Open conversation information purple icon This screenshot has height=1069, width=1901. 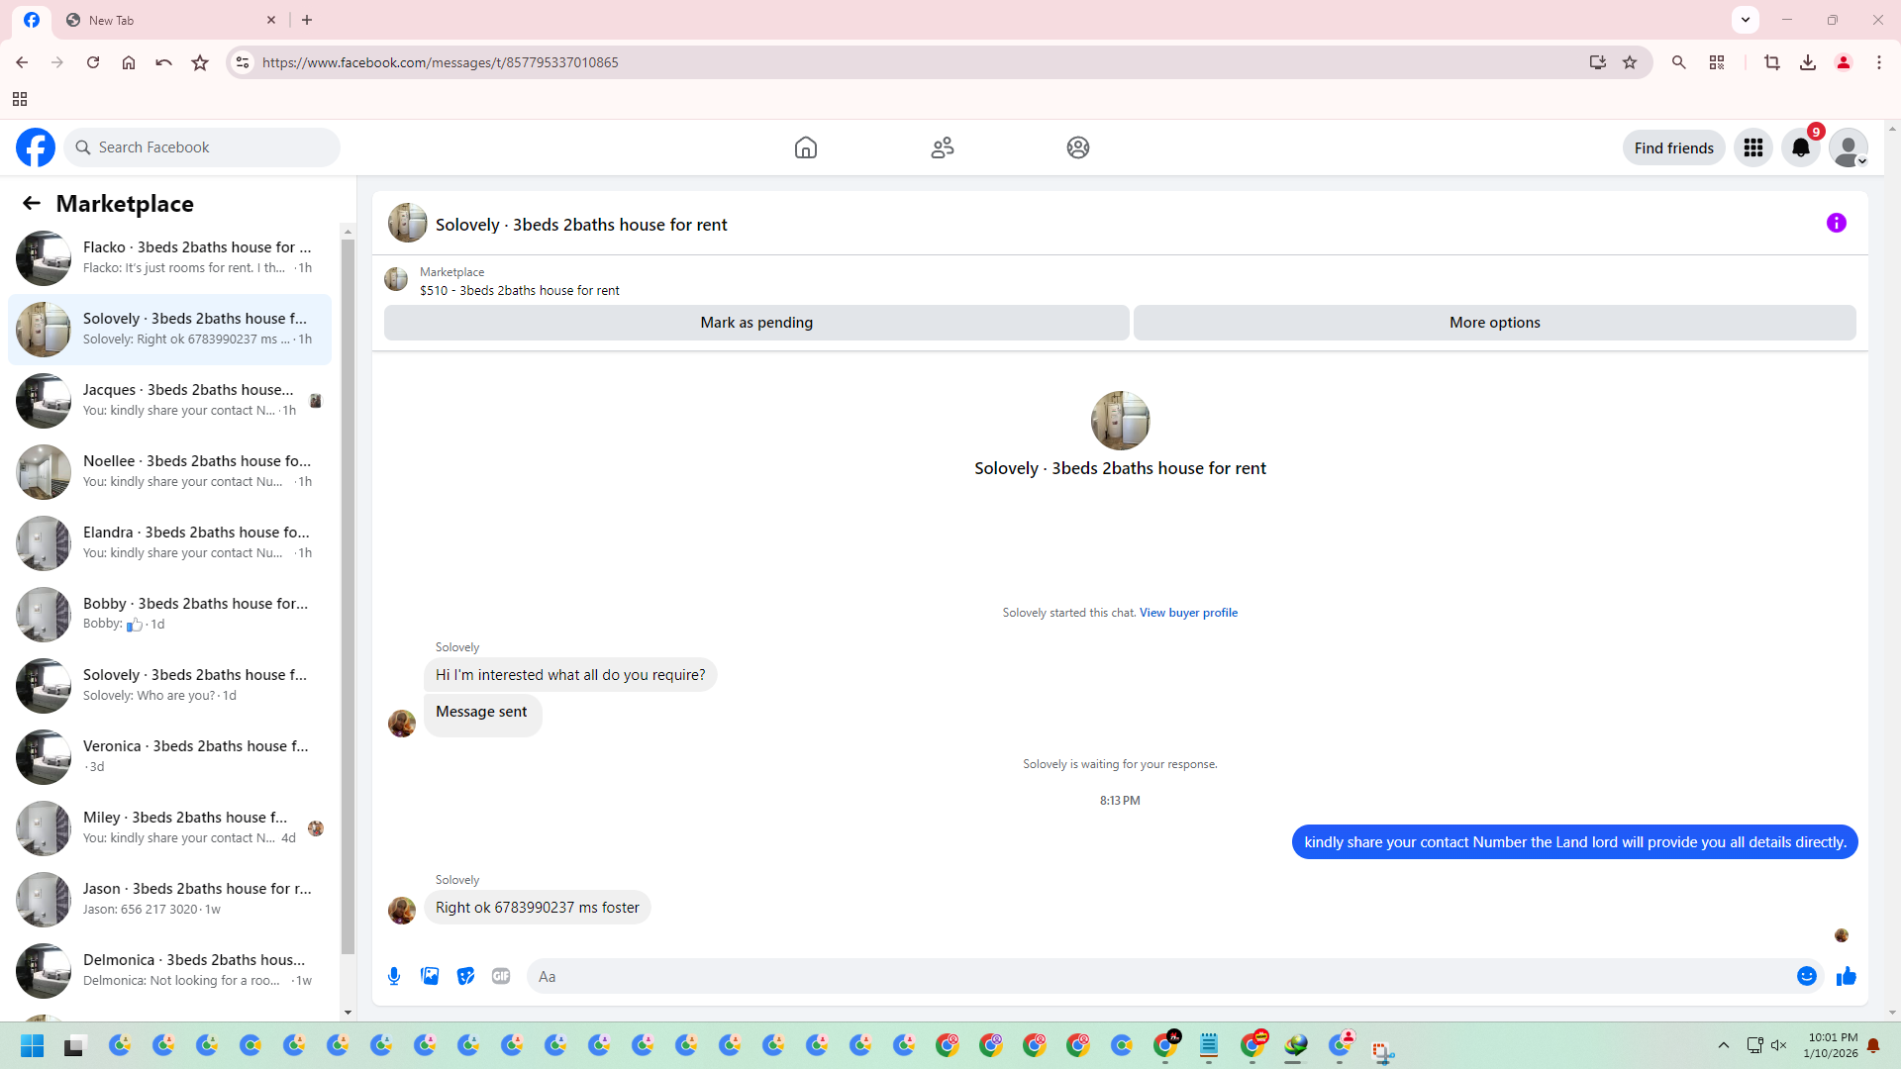pos(1836,224)
